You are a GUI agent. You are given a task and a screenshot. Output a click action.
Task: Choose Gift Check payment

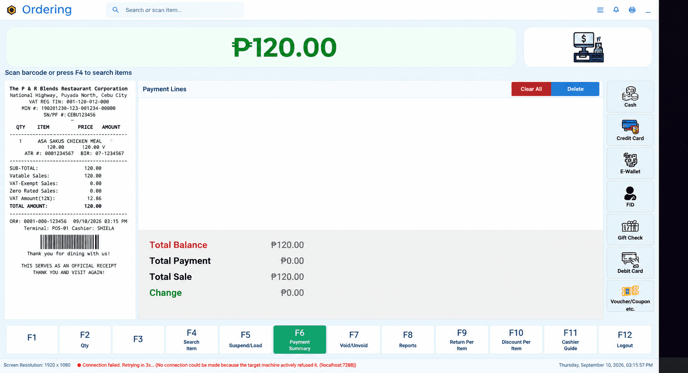(630, 230)
